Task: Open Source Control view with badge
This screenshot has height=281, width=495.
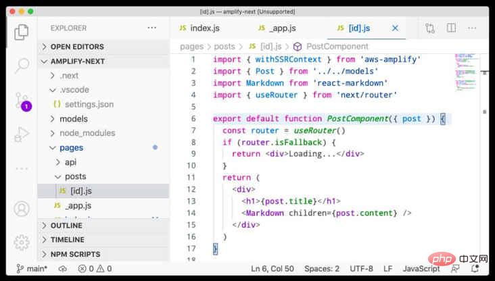Action: click(x=23, y=101)
